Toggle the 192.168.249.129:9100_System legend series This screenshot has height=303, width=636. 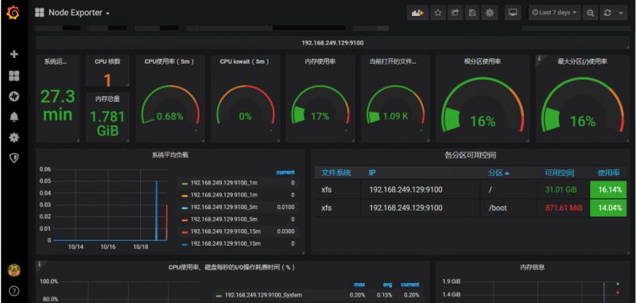click(260, 295)
